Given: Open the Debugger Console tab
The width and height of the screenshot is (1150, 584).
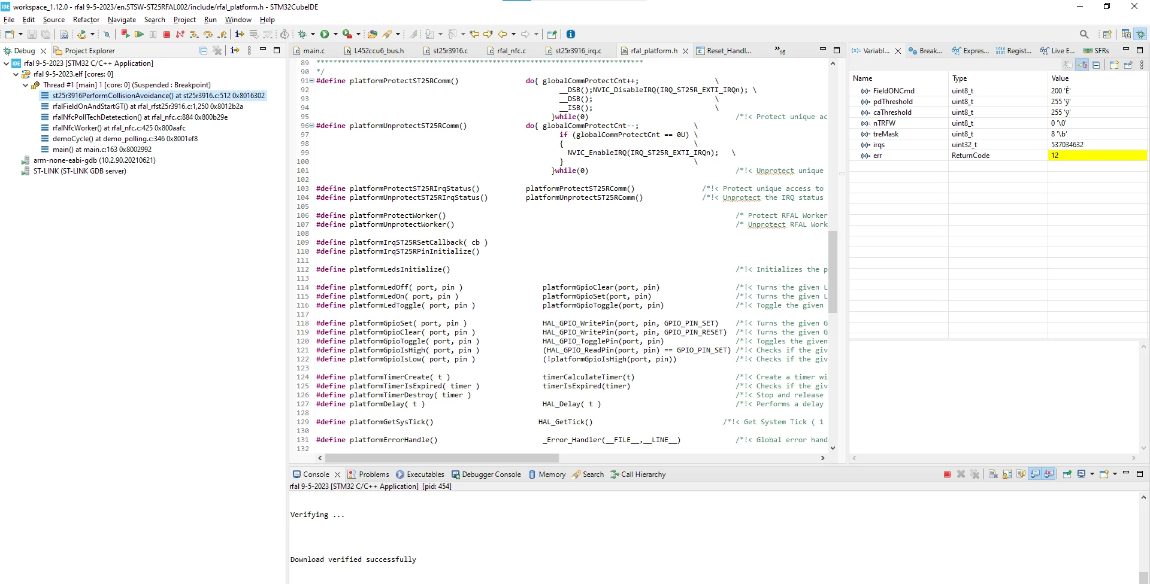Looking at the screenshot, I should pos(486,474).
